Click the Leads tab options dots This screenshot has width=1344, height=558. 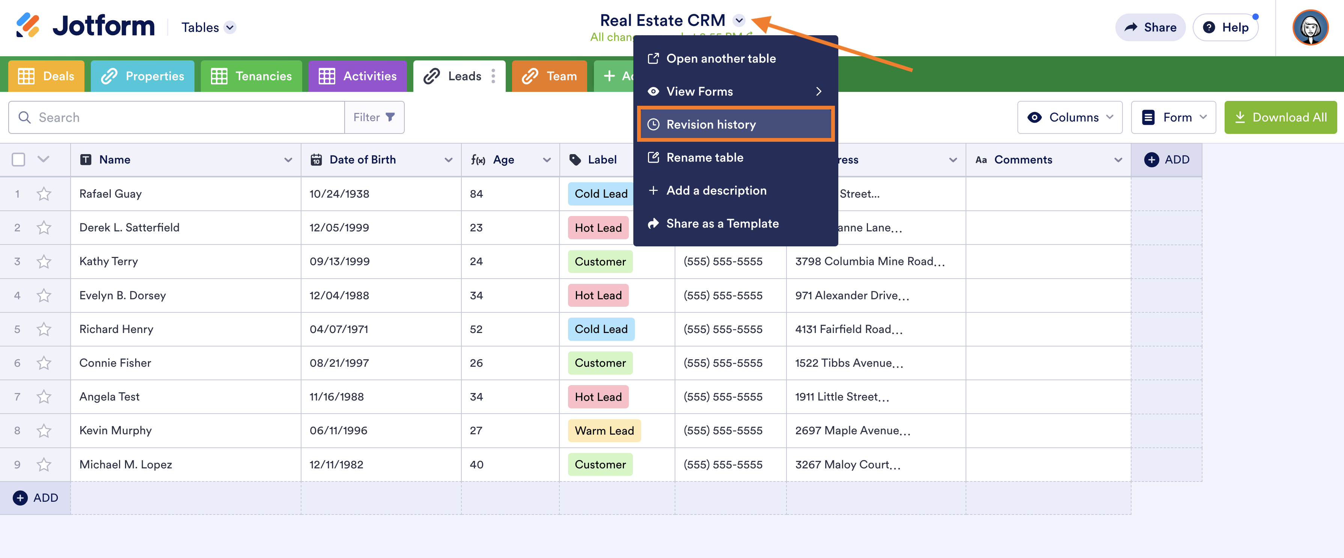[493, 76]
